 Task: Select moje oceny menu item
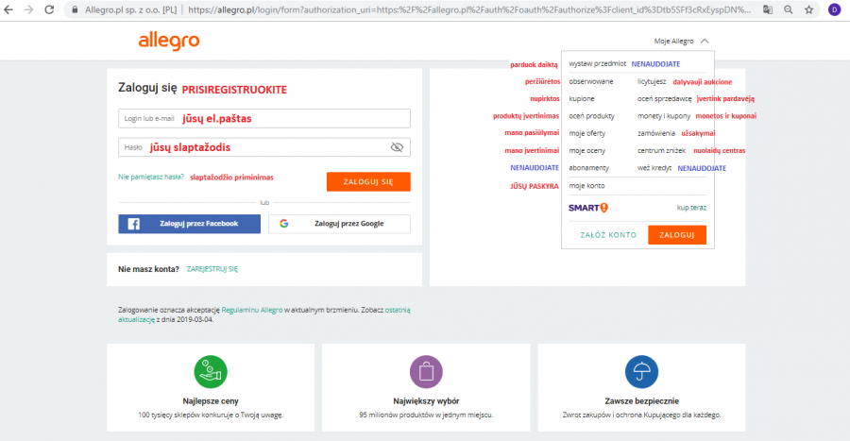click(x=587, y=150)
